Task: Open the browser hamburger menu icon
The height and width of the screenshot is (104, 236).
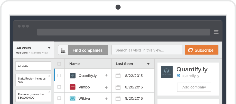Action: [216, 32]
